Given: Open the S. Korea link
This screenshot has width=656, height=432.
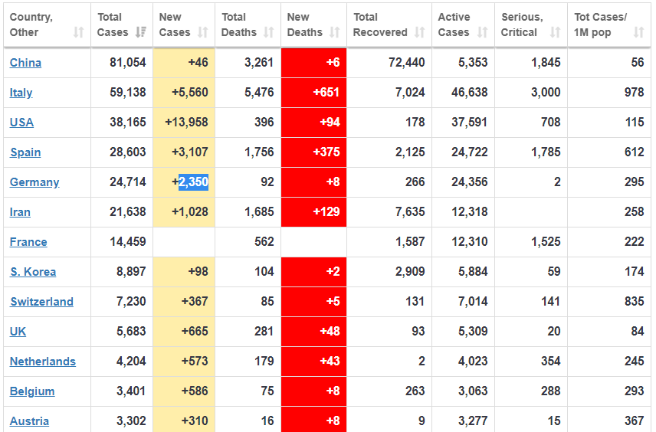Looking at the screenshot, I should (33, 272).
